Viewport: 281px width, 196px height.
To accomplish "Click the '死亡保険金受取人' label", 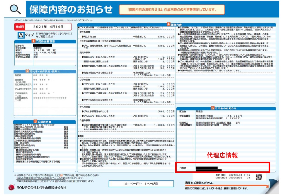I will pyautogui.click(x=23, y=84).
